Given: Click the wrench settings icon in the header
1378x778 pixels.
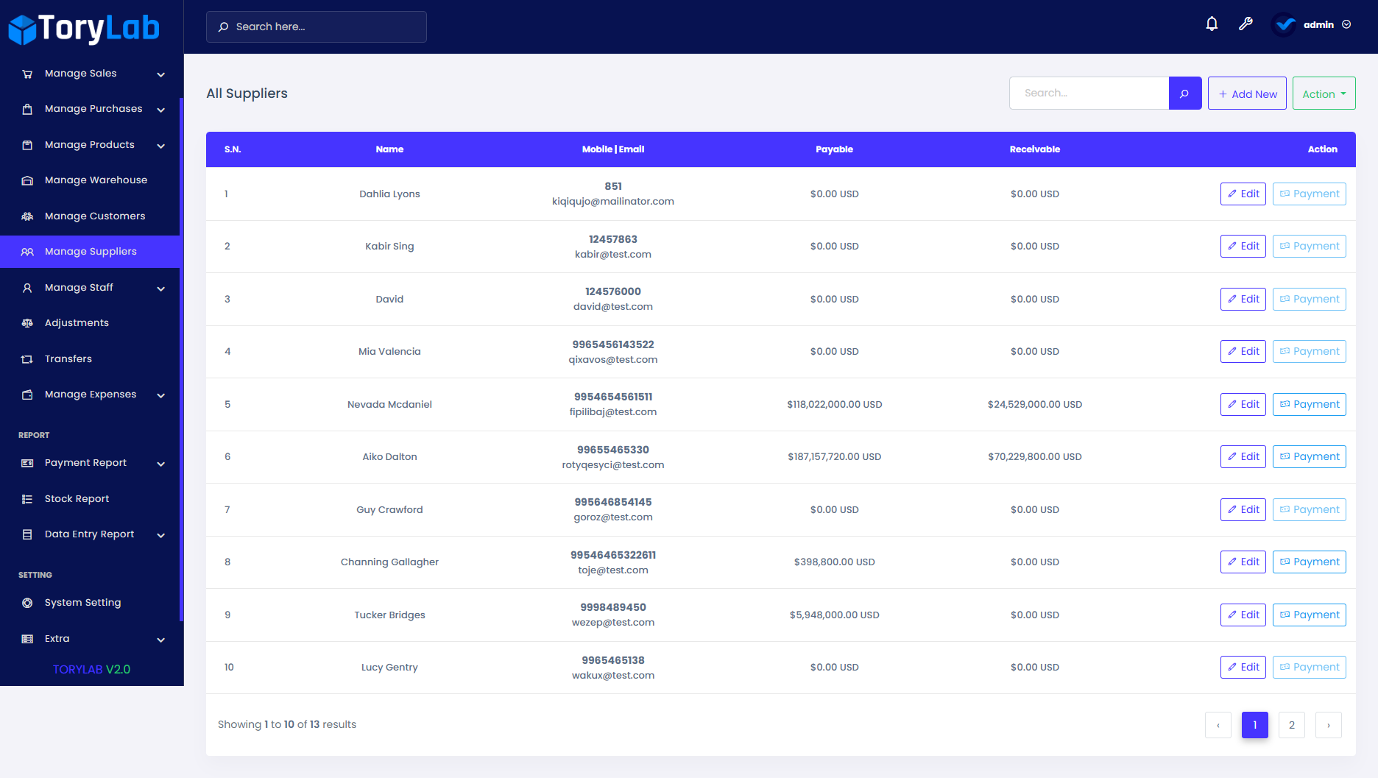Looking at the screenshot, I should pyautogui.click(x=1245, y=24).
